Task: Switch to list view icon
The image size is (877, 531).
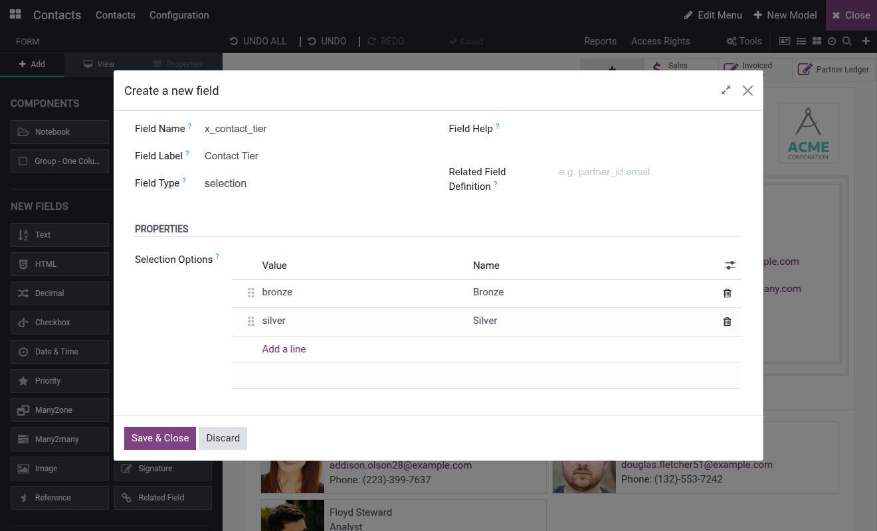Action: (801, 41)
